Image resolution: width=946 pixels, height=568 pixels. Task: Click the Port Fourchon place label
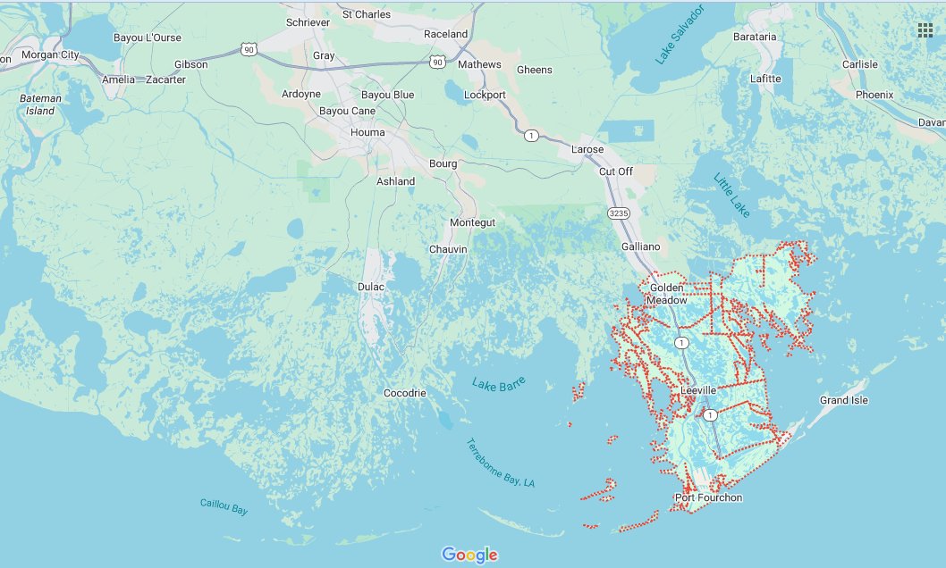[708, 497]
